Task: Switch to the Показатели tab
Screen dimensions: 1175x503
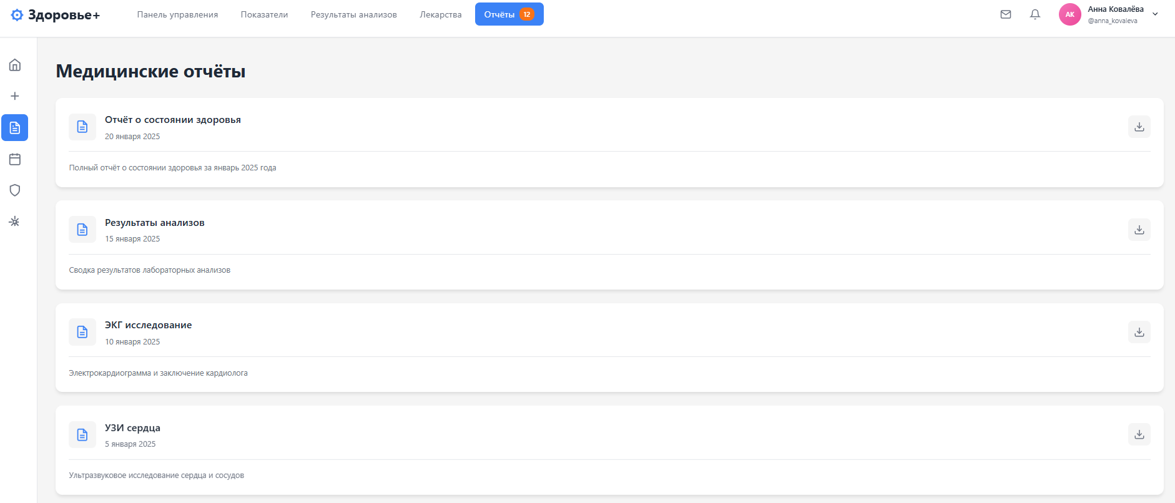Action: click(265, 14)
